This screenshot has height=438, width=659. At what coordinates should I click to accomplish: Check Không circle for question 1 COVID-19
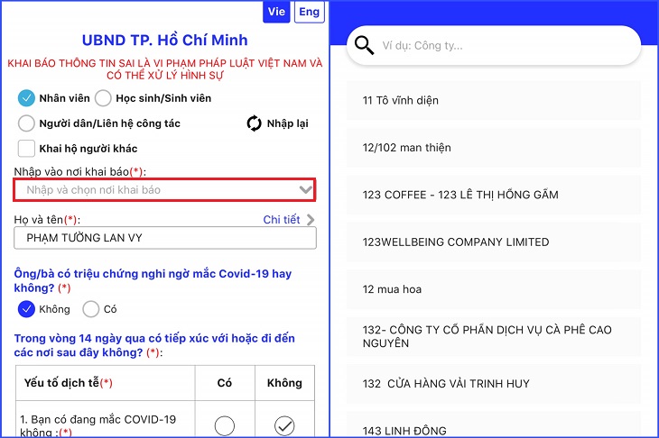[284, 425]
